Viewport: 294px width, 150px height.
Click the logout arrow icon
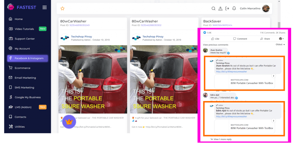point(227,8)
